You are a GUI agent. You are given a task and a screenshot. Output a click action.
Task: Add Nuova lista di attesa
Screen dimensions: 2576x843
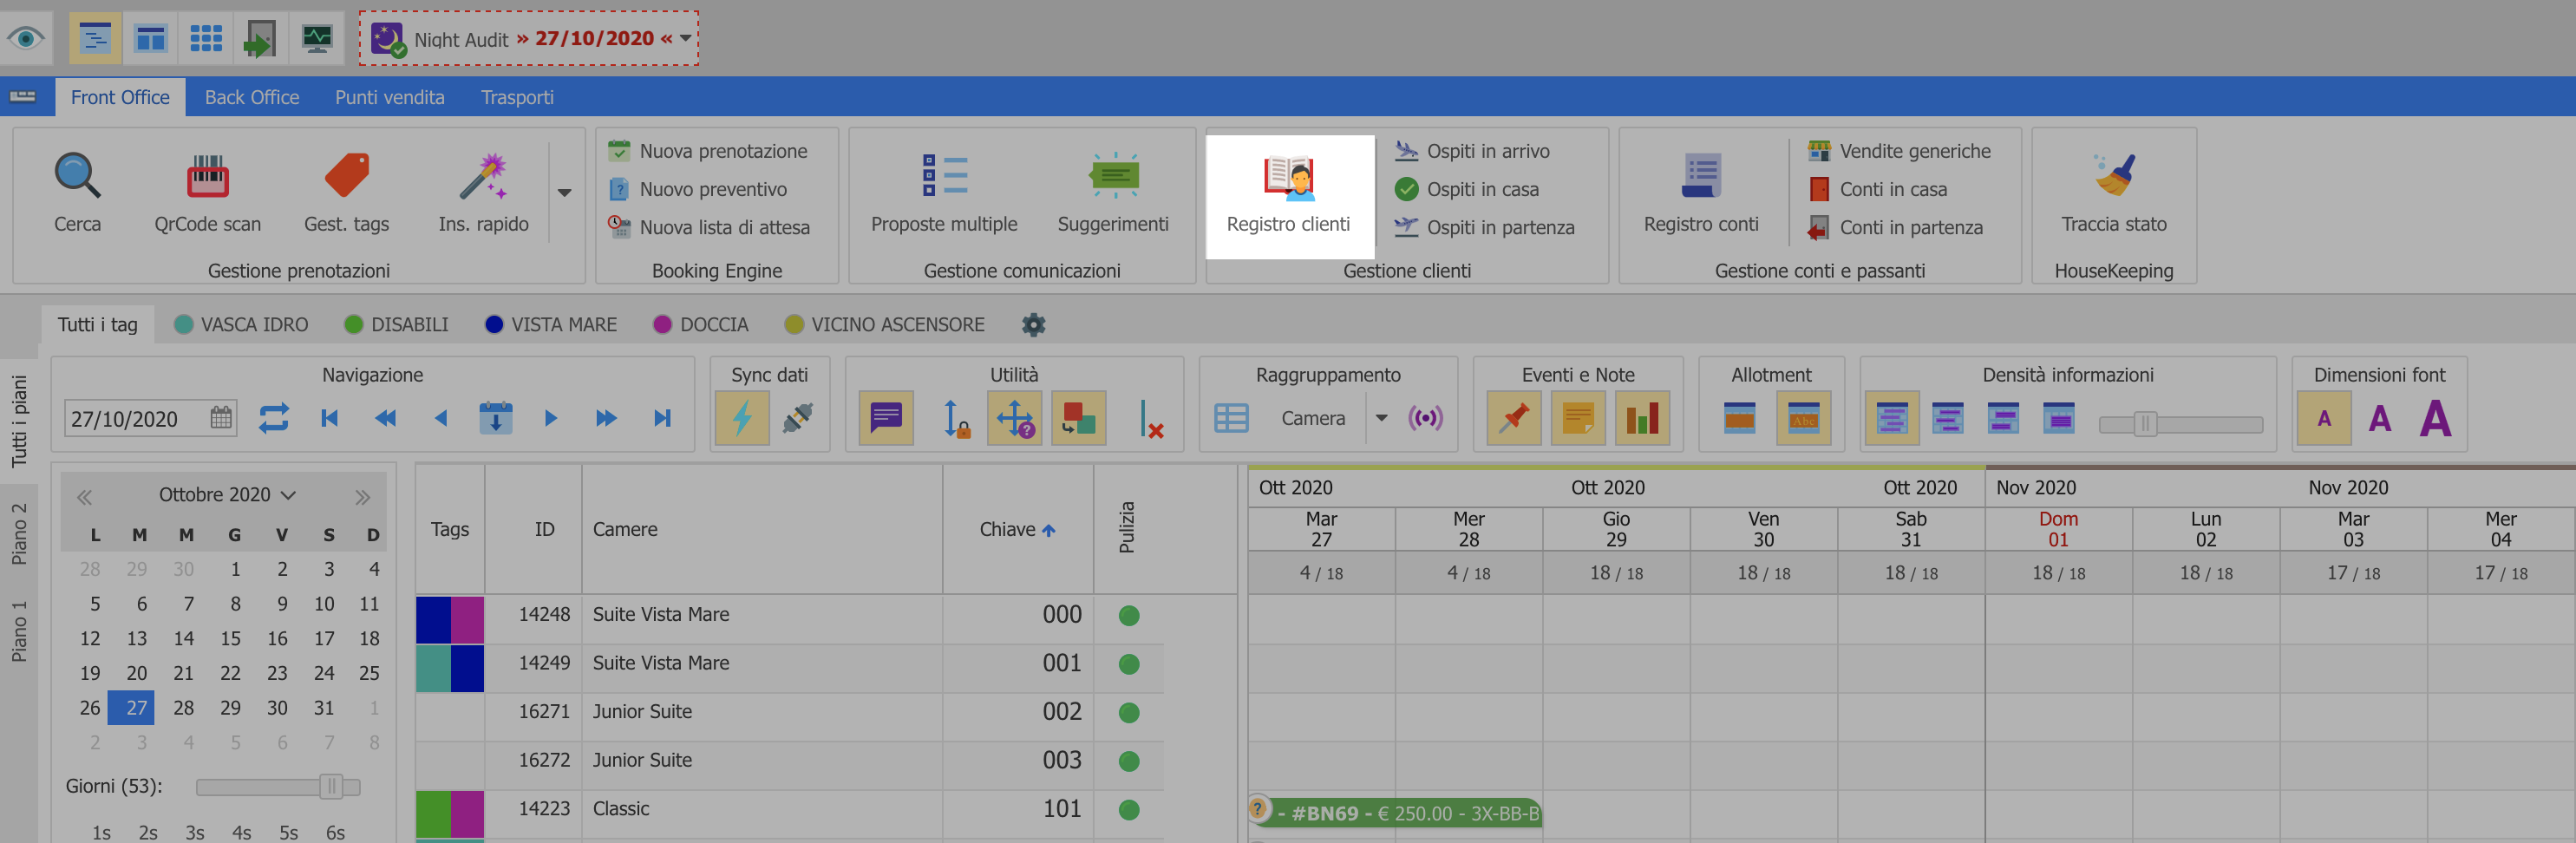[x=710, y=227]
